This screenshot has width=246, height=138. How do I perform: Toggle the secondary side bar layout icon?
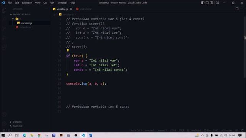click(211, 3)
